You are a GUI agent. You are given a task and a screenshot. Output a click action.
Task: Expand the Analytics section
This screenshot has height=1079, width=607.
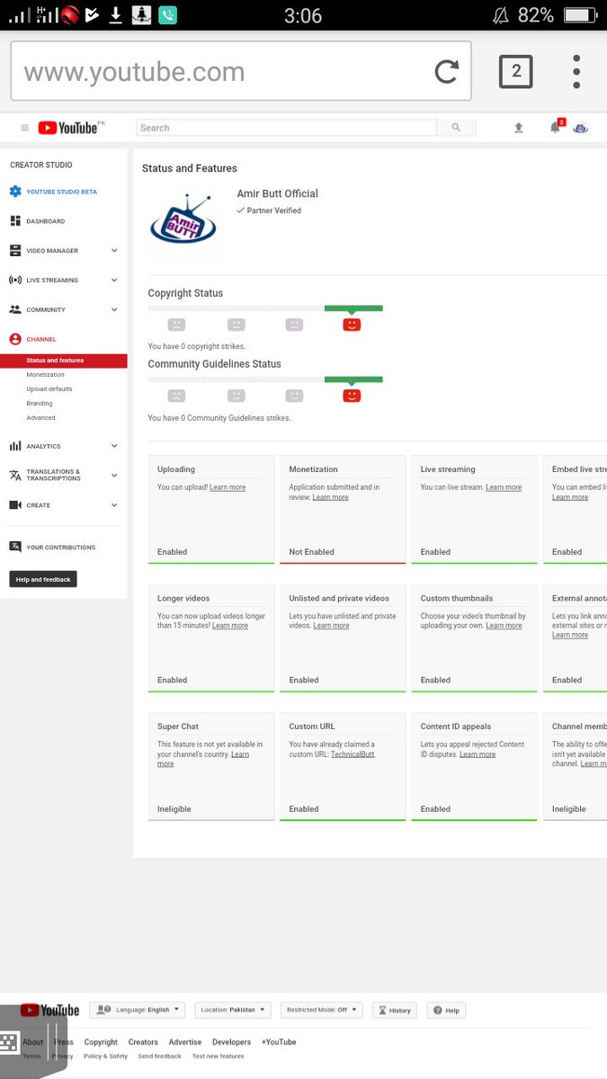114,446
